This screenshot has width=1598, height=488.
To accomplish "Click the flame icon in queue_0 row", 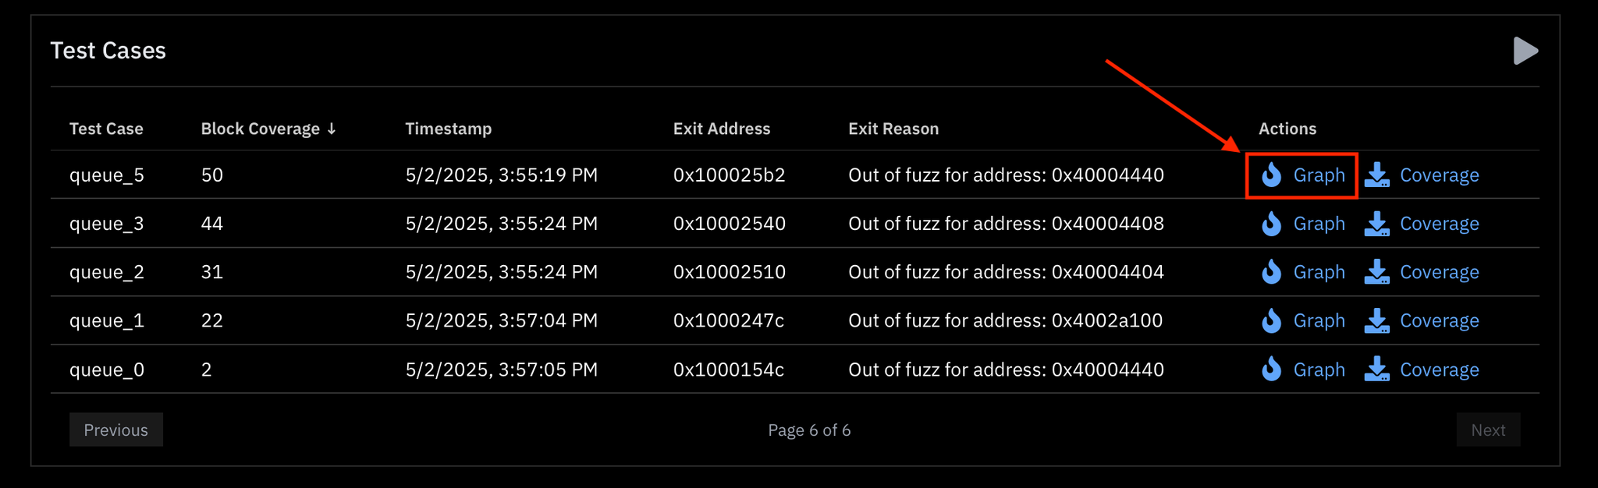I will pyautogui.click(x=1272, y=370).
